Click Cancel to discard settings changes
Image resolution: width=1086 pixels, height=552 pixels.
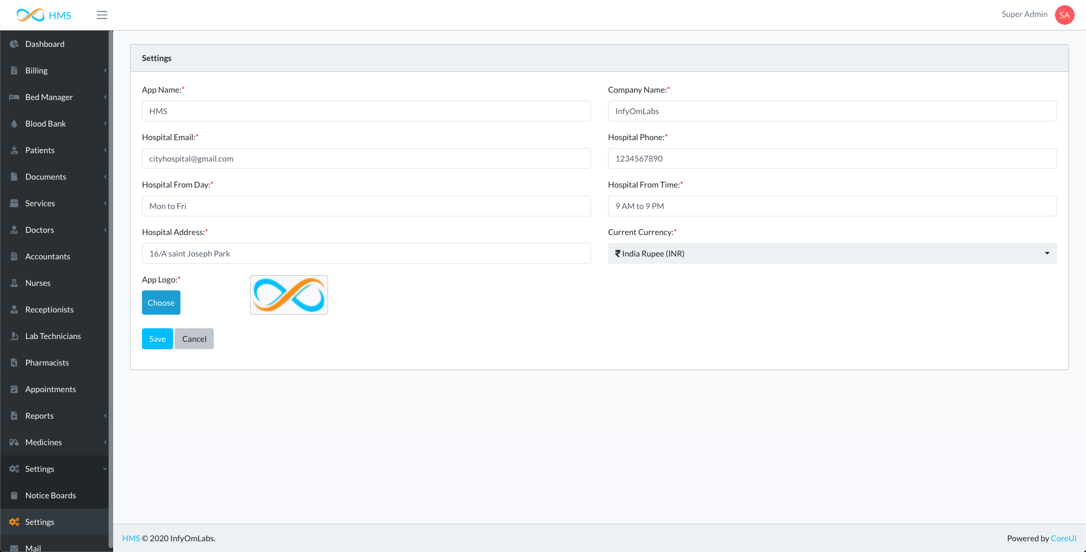(x=194, y=339)
